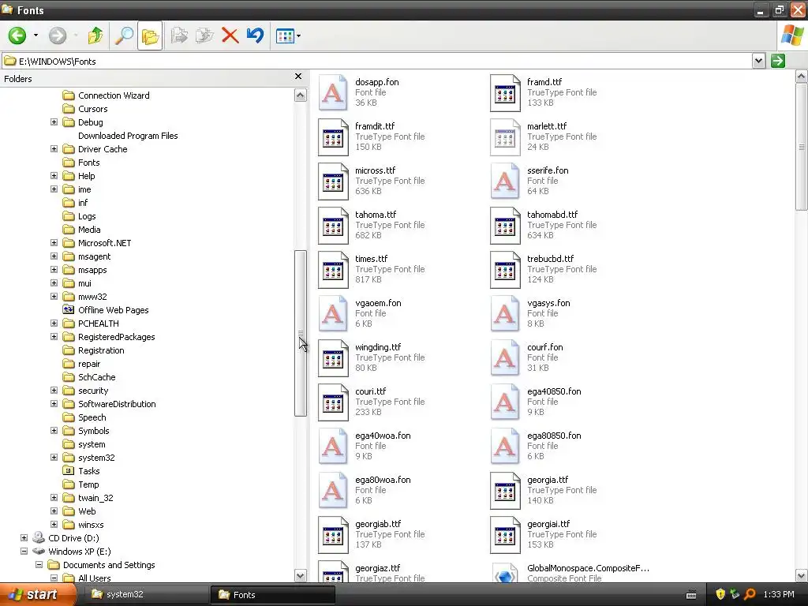Click the GlobalMonospace.CompositeF… file name
808x606 pixels.
click(588, 568)
